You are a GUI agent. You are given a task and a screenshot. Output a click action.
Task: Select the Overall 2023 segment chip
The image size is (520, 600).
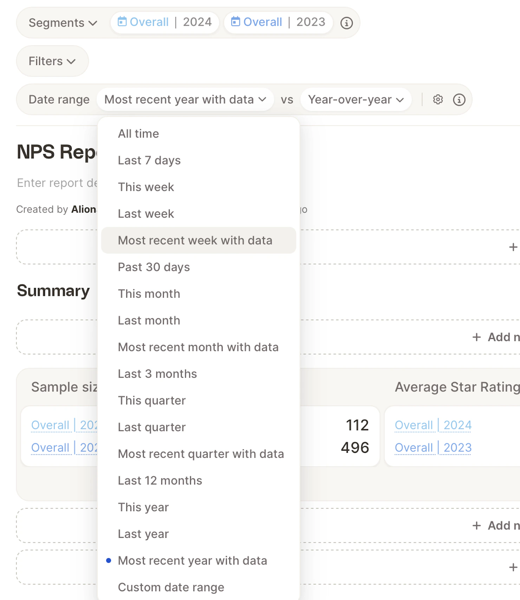pyautogui.click(x=278, y=22)
